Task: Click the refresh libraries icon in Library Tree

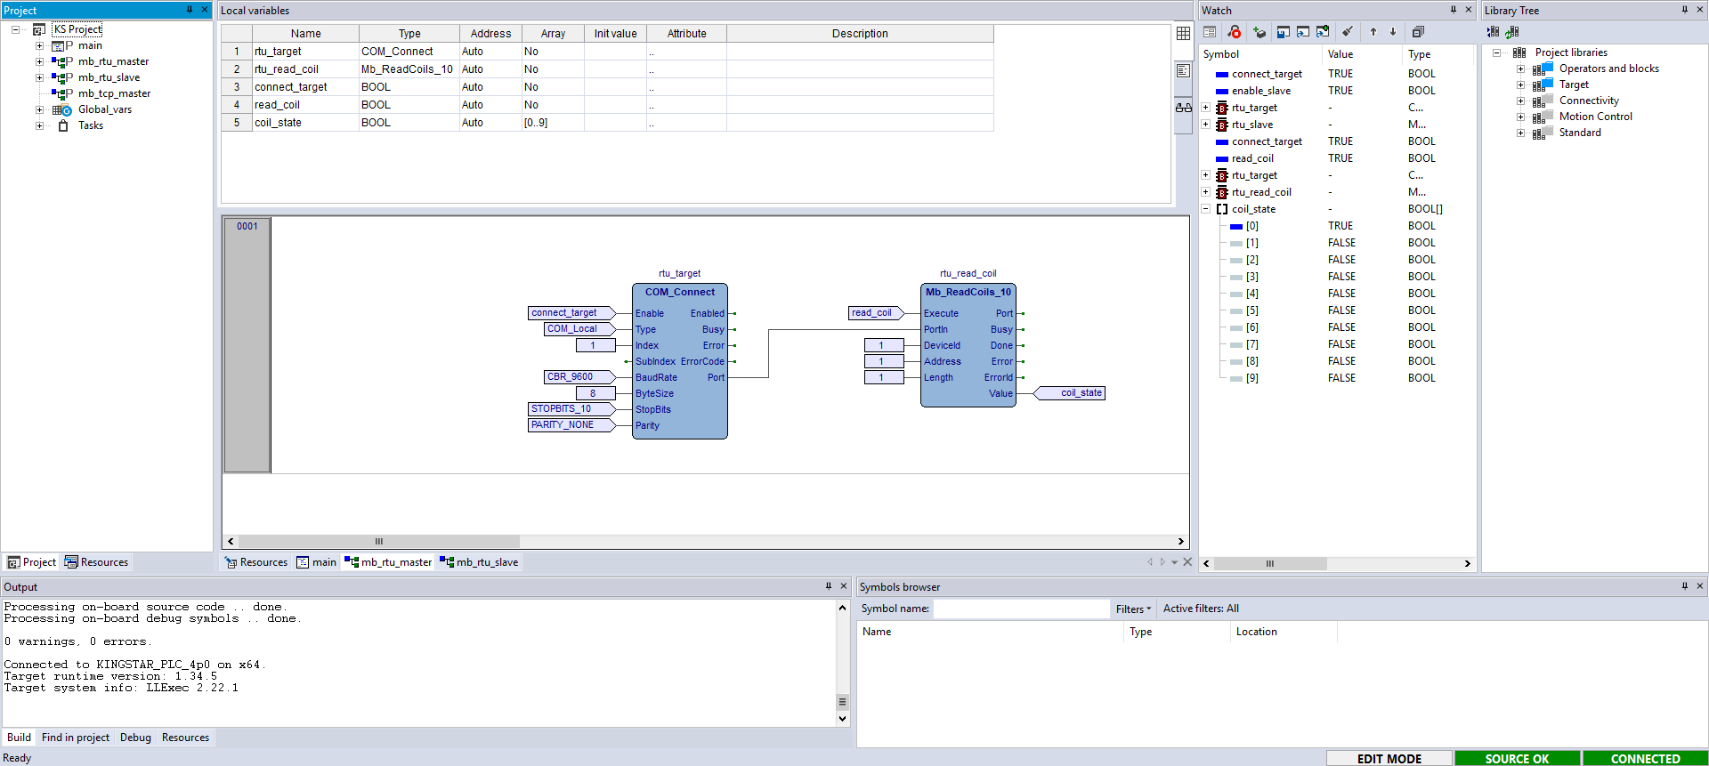Action: point(1512,32)
